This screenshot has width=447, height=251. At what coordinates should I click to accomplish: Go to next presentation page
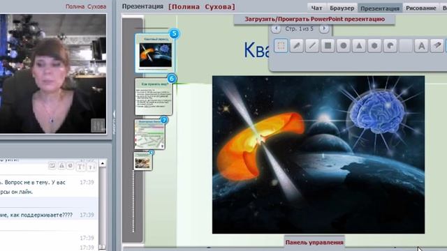(324, 29)
